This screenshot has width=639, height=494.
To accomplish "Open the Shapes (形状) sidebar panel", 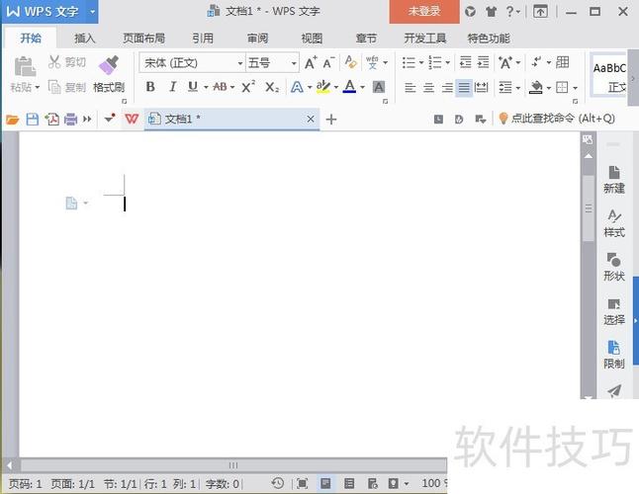I will pos(613,267).
